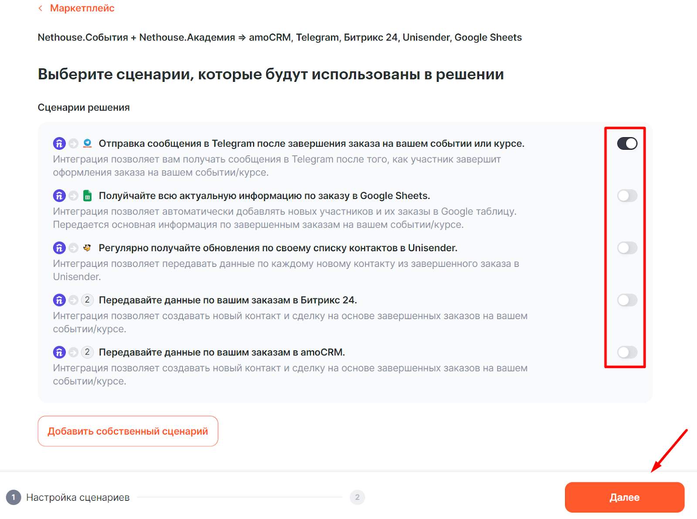Image resolution: width=697 pixels, height=519 pixels.
Task: Click arrow icon in Telegram scenario row
Action: click(x=73, y=143)
